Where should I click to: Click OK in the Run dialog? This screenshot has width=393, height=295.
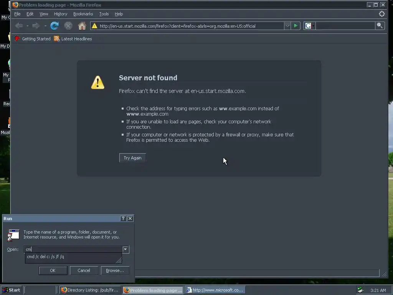point(53,270)
